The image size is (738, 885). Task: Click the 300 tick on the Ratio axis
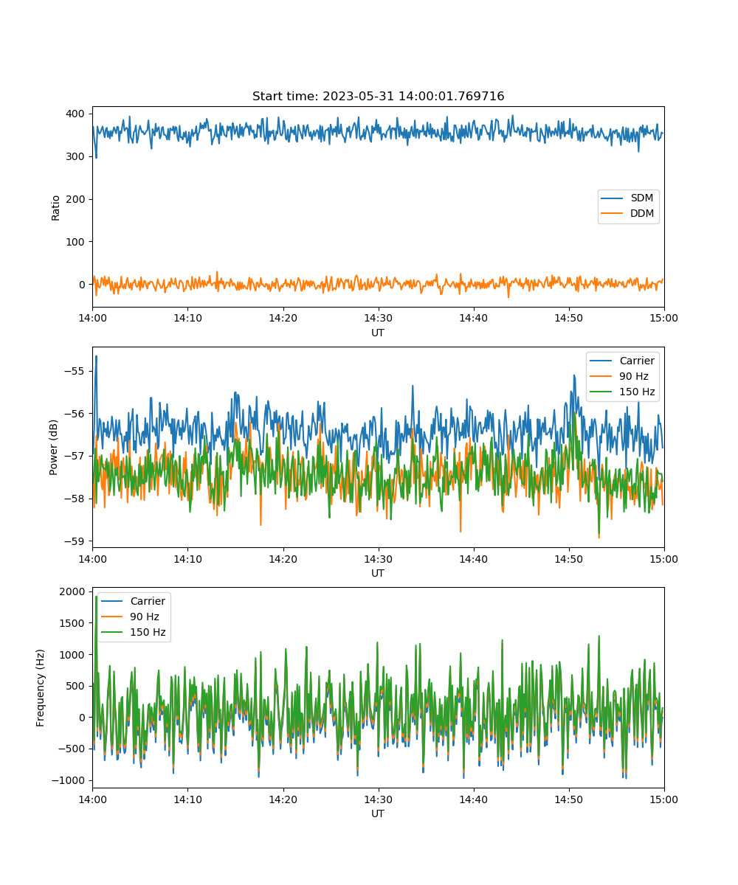click(77, 156)
